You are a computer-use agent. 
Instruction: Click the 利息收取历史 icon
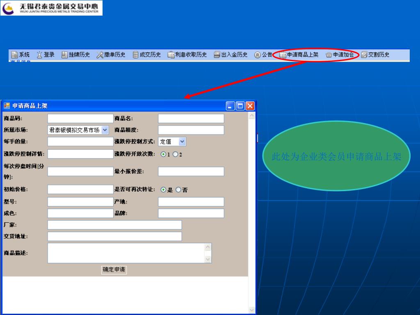[171, 55]
